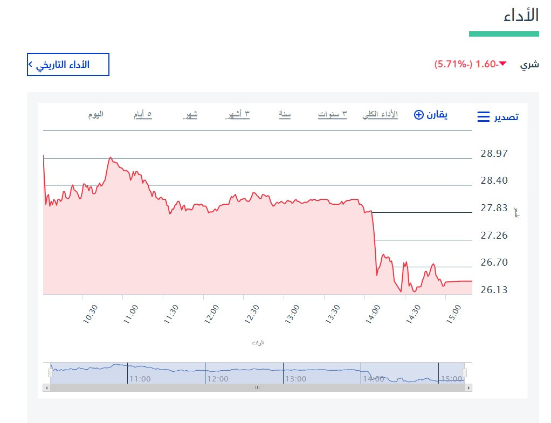This screenshot has width=551, height=423.
Task: Select the اليوم today range tab
Action: click(95, 115)
